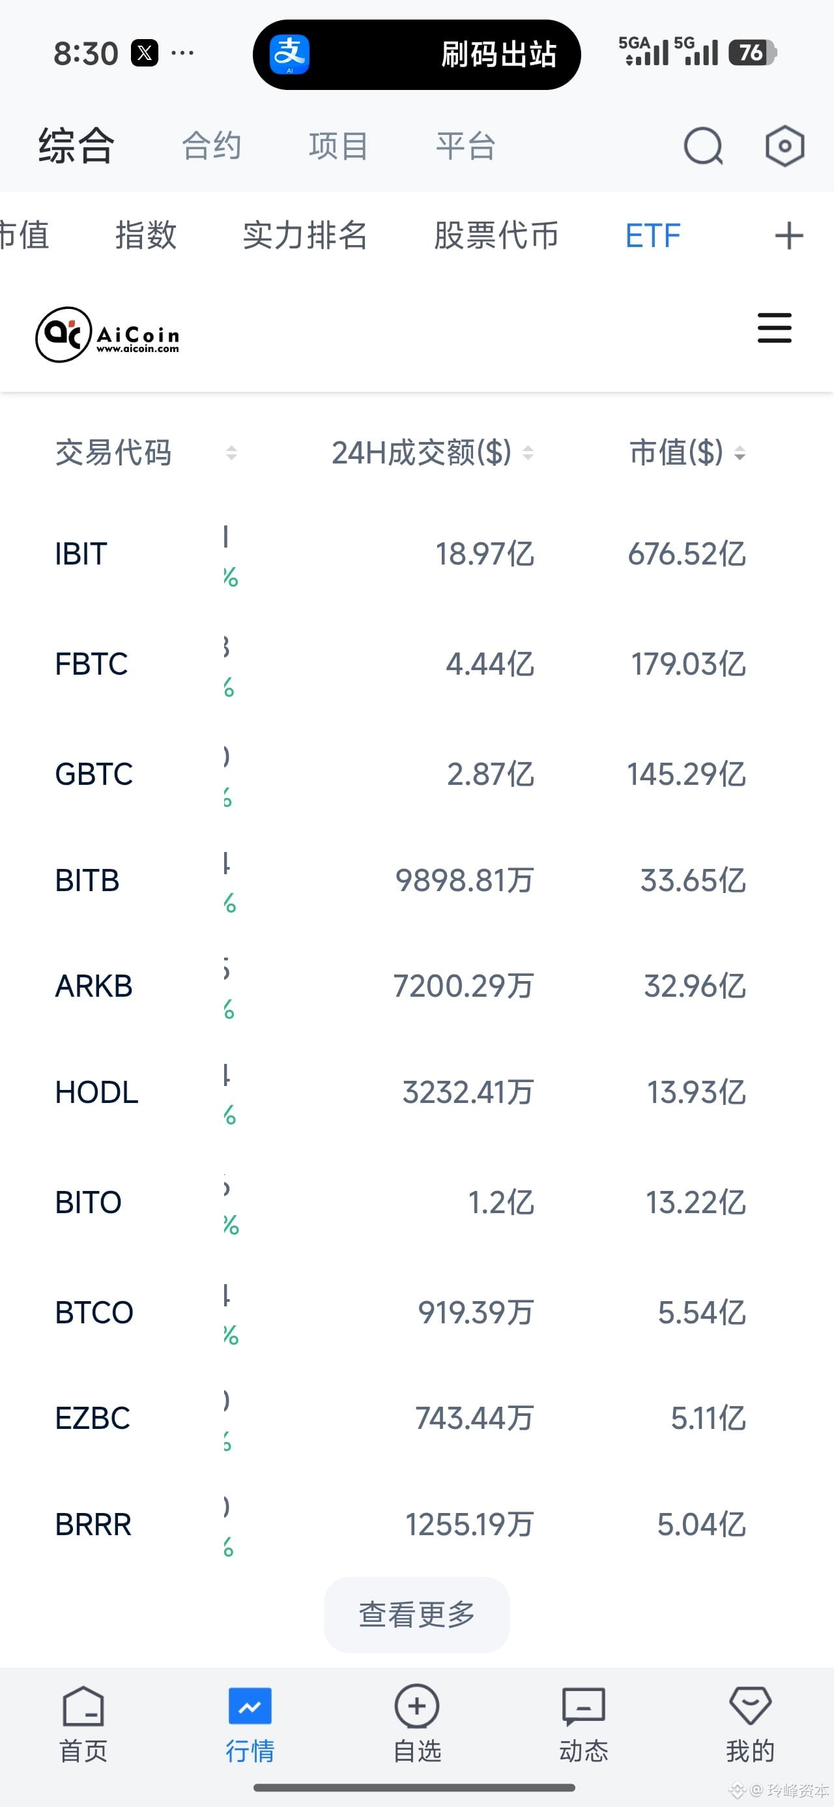Sort by 交易代码 column arrows

pos(231,453)
